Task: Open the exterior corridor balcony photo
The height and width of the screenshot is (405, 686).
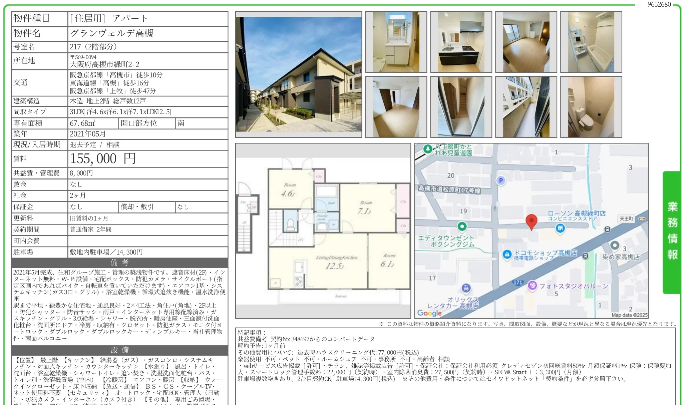Action: click(x=526, y=107)
